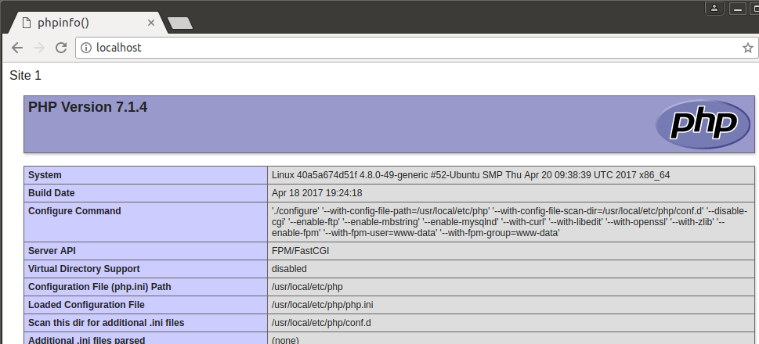This screenshot has width=759, height=344.
Task: Select the 'Server API' label
Action: tap(52, 251)
